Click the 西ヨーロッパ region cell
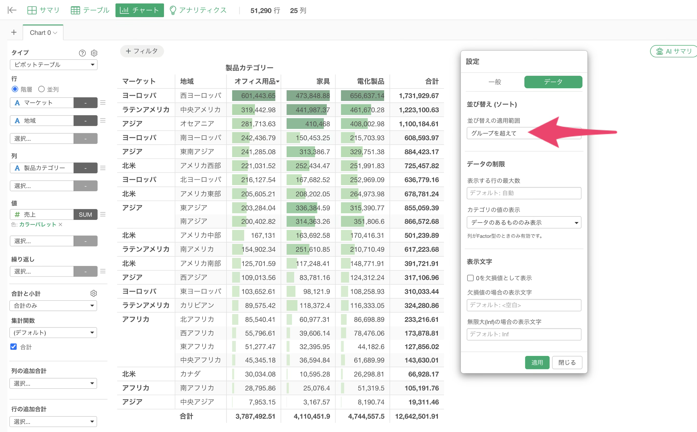The height and width of the screenshot is (432, 697). pos(200,96)
